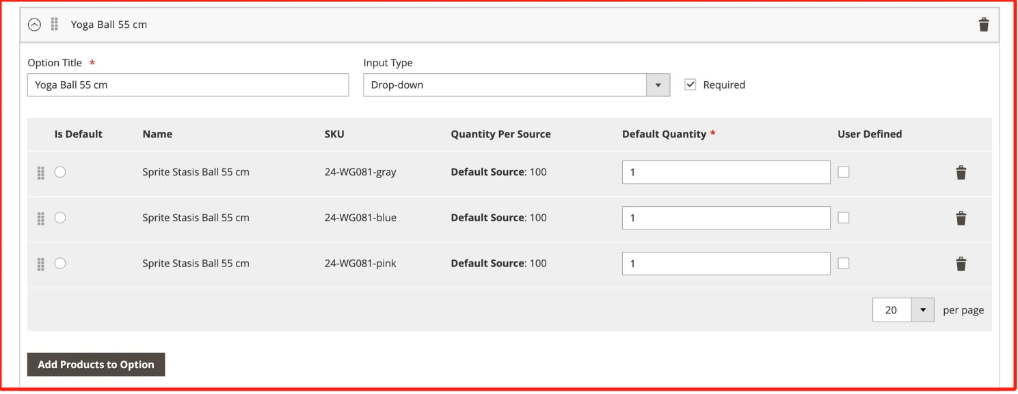Click drag handle beside Yoga Ball header
Image resolution: width=1018 pixels, height=394 pixels.
(55, 25)
